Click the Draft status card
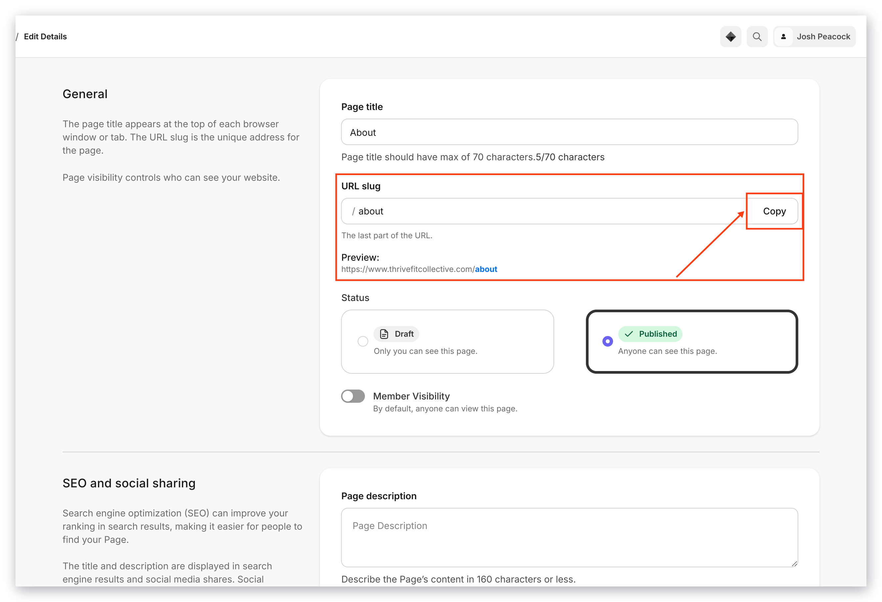 [447, 342]
